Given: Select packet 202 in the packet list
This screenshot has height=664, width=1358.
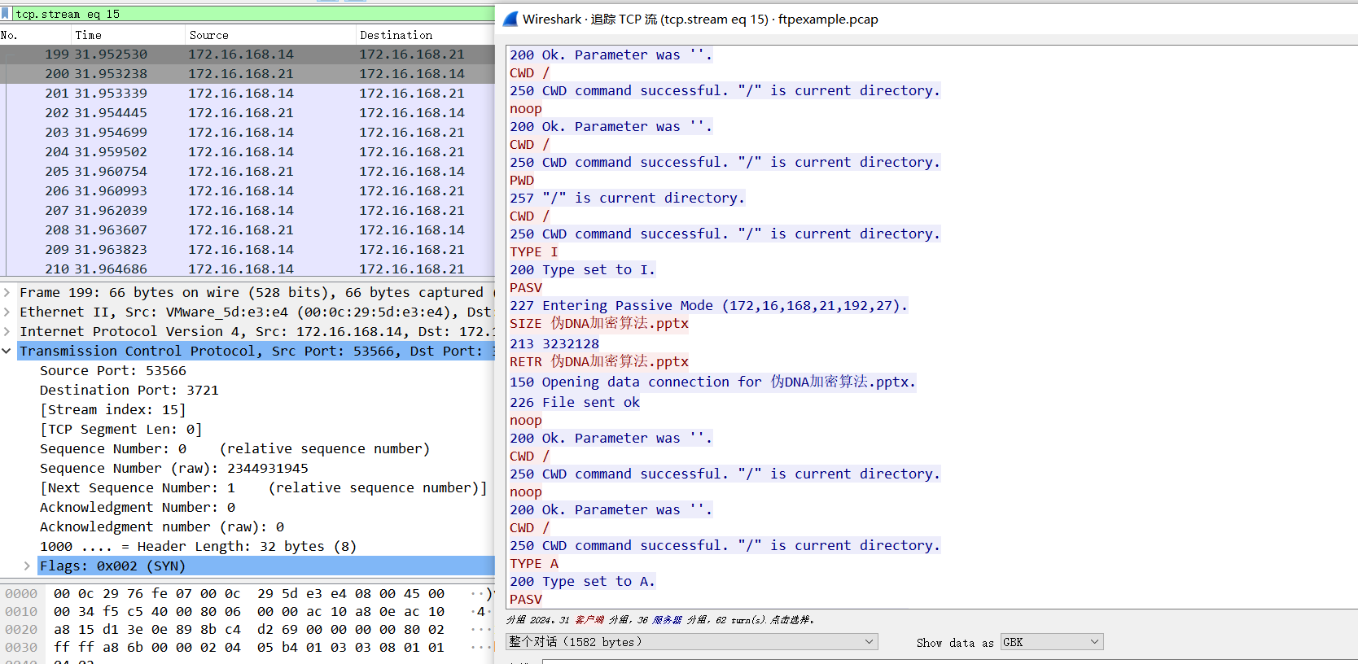Looking at the screenshot, I should [x=248, y=113].
